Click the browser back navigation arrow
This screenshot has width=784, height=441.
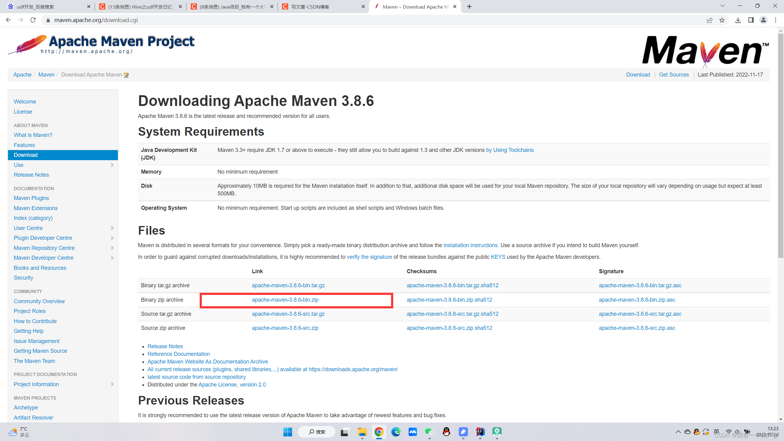tap(8, 20)
